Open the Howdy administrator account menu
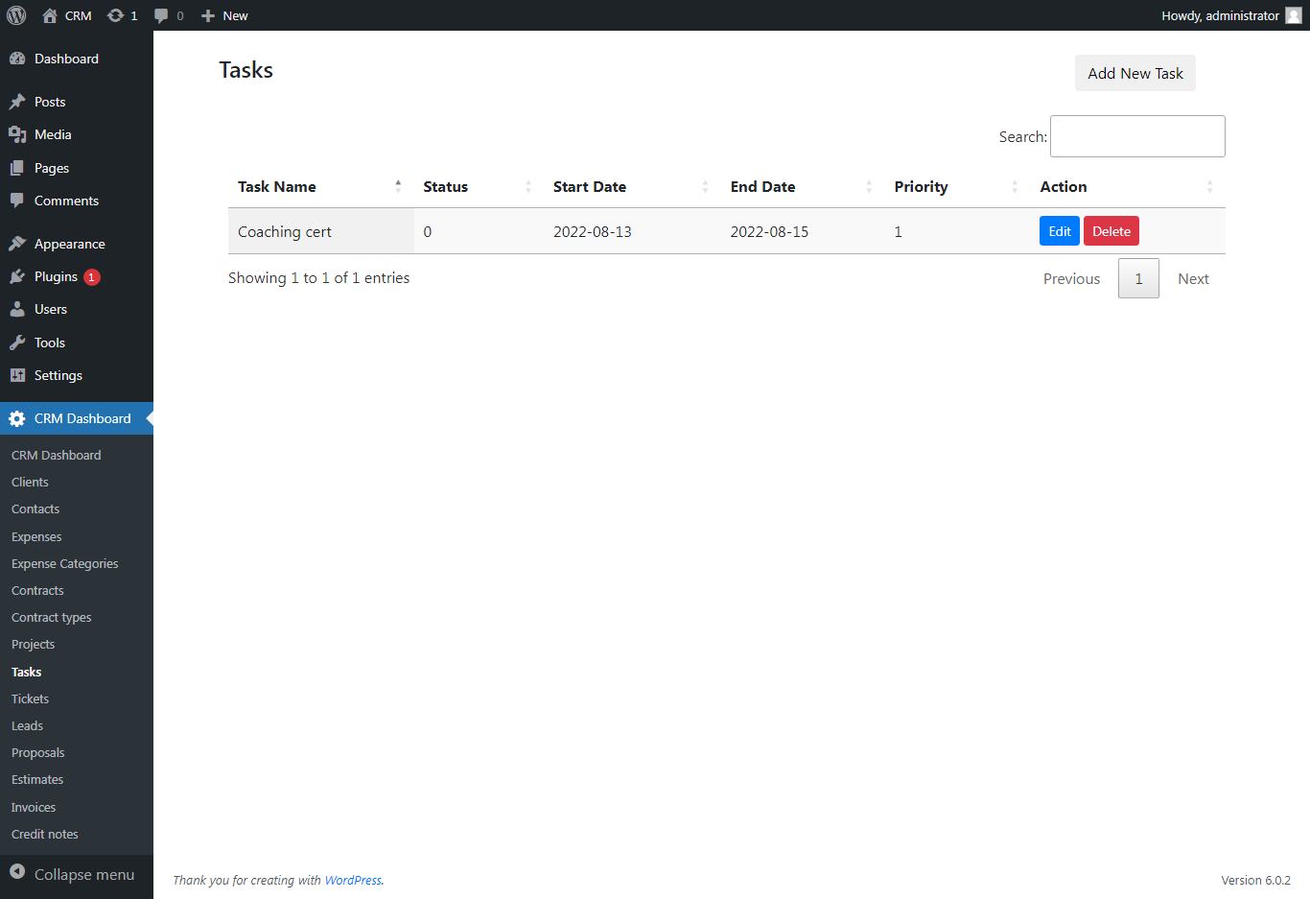The image size is (1310, 899). pos(1219,15)
